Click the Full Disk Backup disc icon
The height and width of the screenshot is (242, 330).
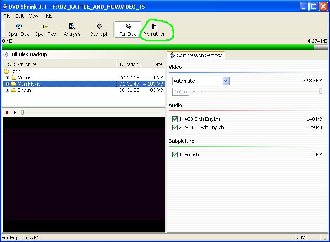[5, 55]
